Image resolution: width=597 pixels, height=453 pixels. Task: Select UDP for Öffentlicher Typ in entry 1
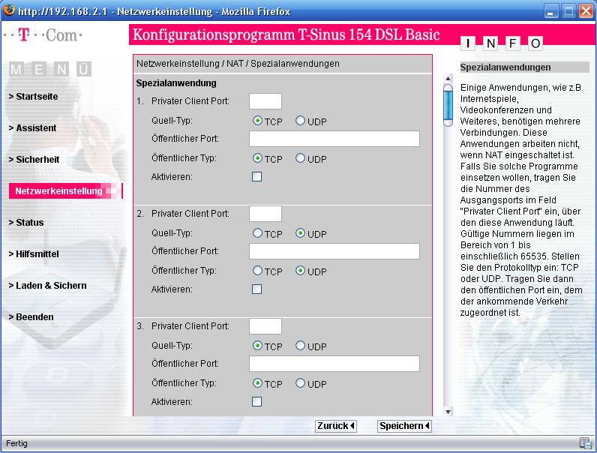tap(300, 158)
